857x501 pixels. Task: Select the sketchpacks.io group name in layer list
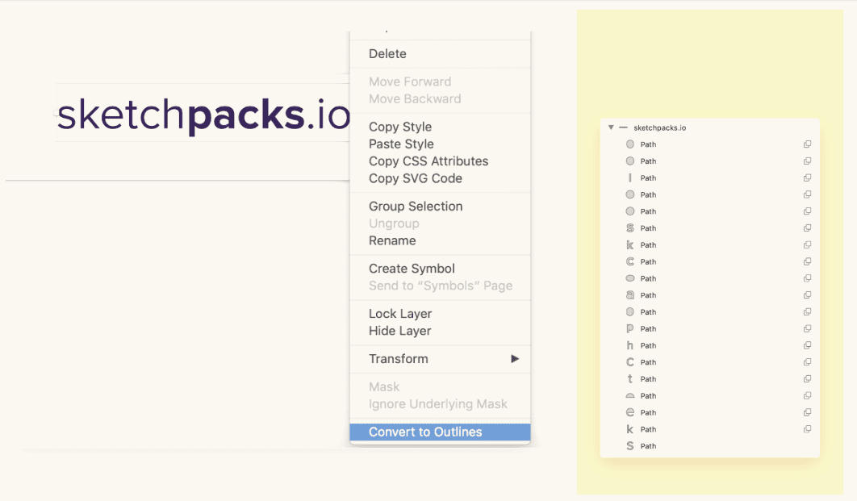pos(659,127)
